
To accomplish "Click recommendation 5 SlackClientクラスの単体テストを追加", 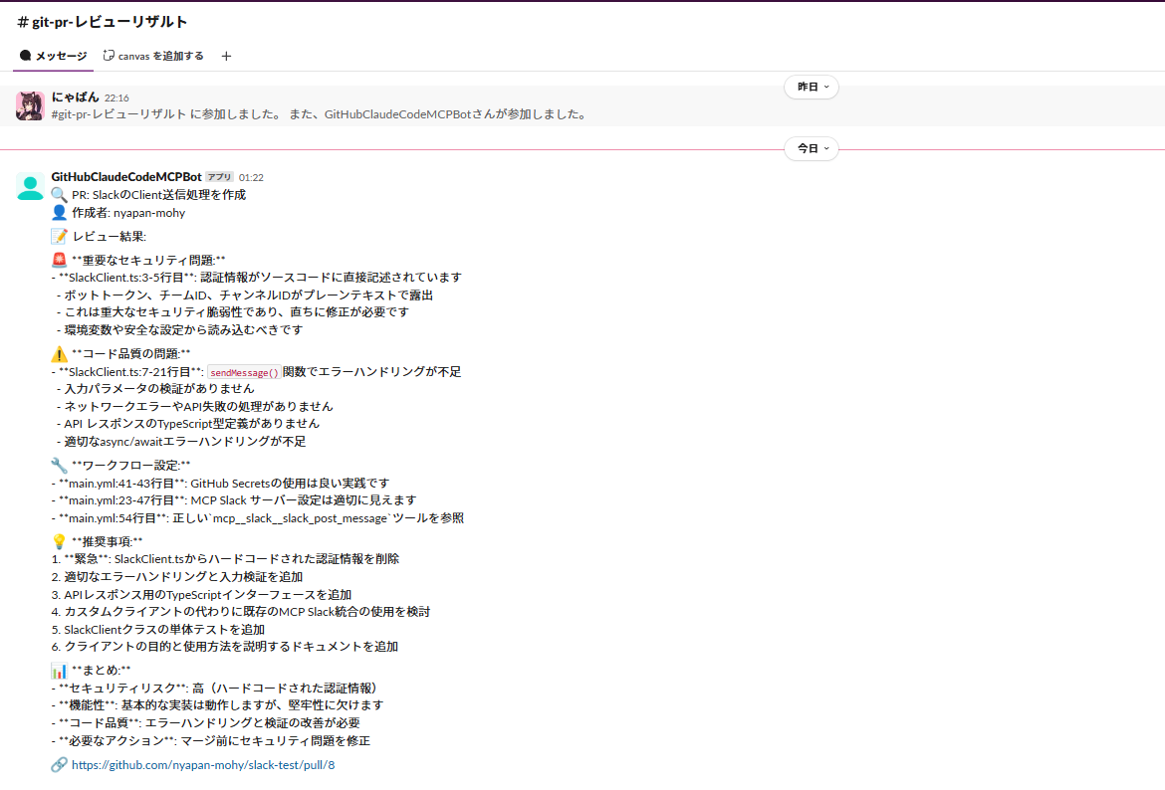I will click(x=158, y=630).
